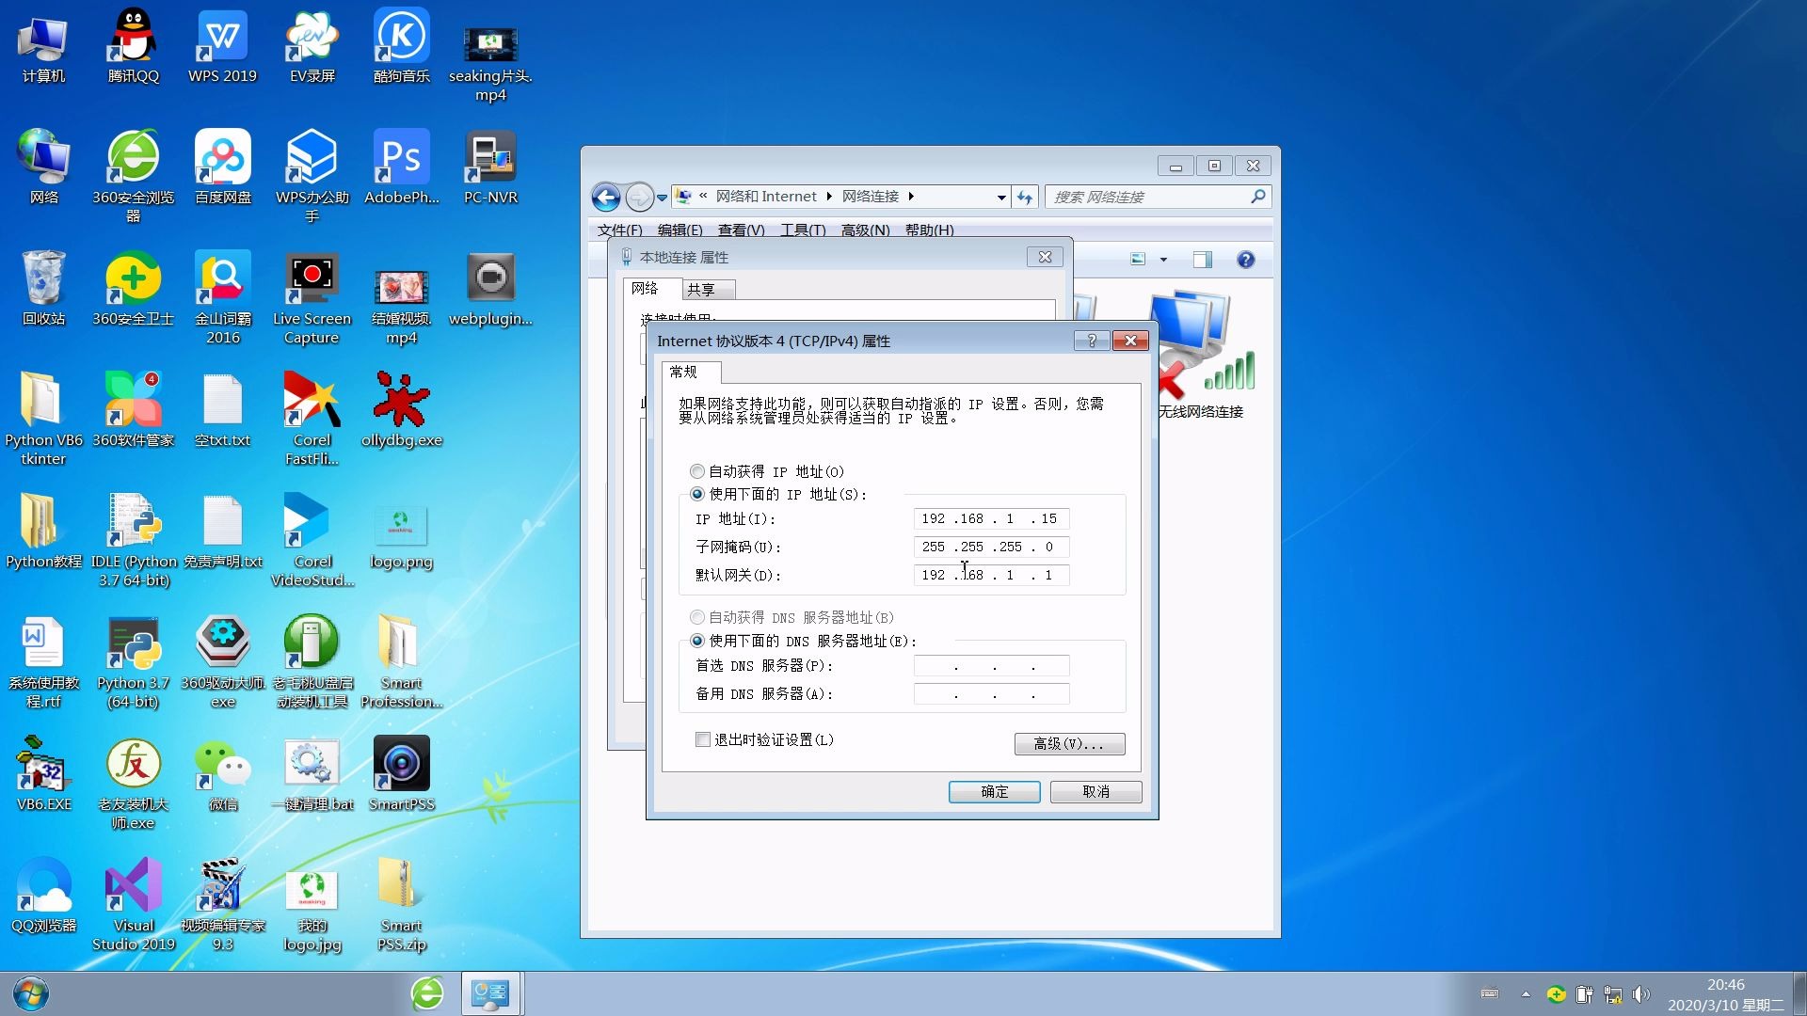Open the Windows Start orb
The width and height of the screenshot is (1807, 1016).
(x=30, y=993)
